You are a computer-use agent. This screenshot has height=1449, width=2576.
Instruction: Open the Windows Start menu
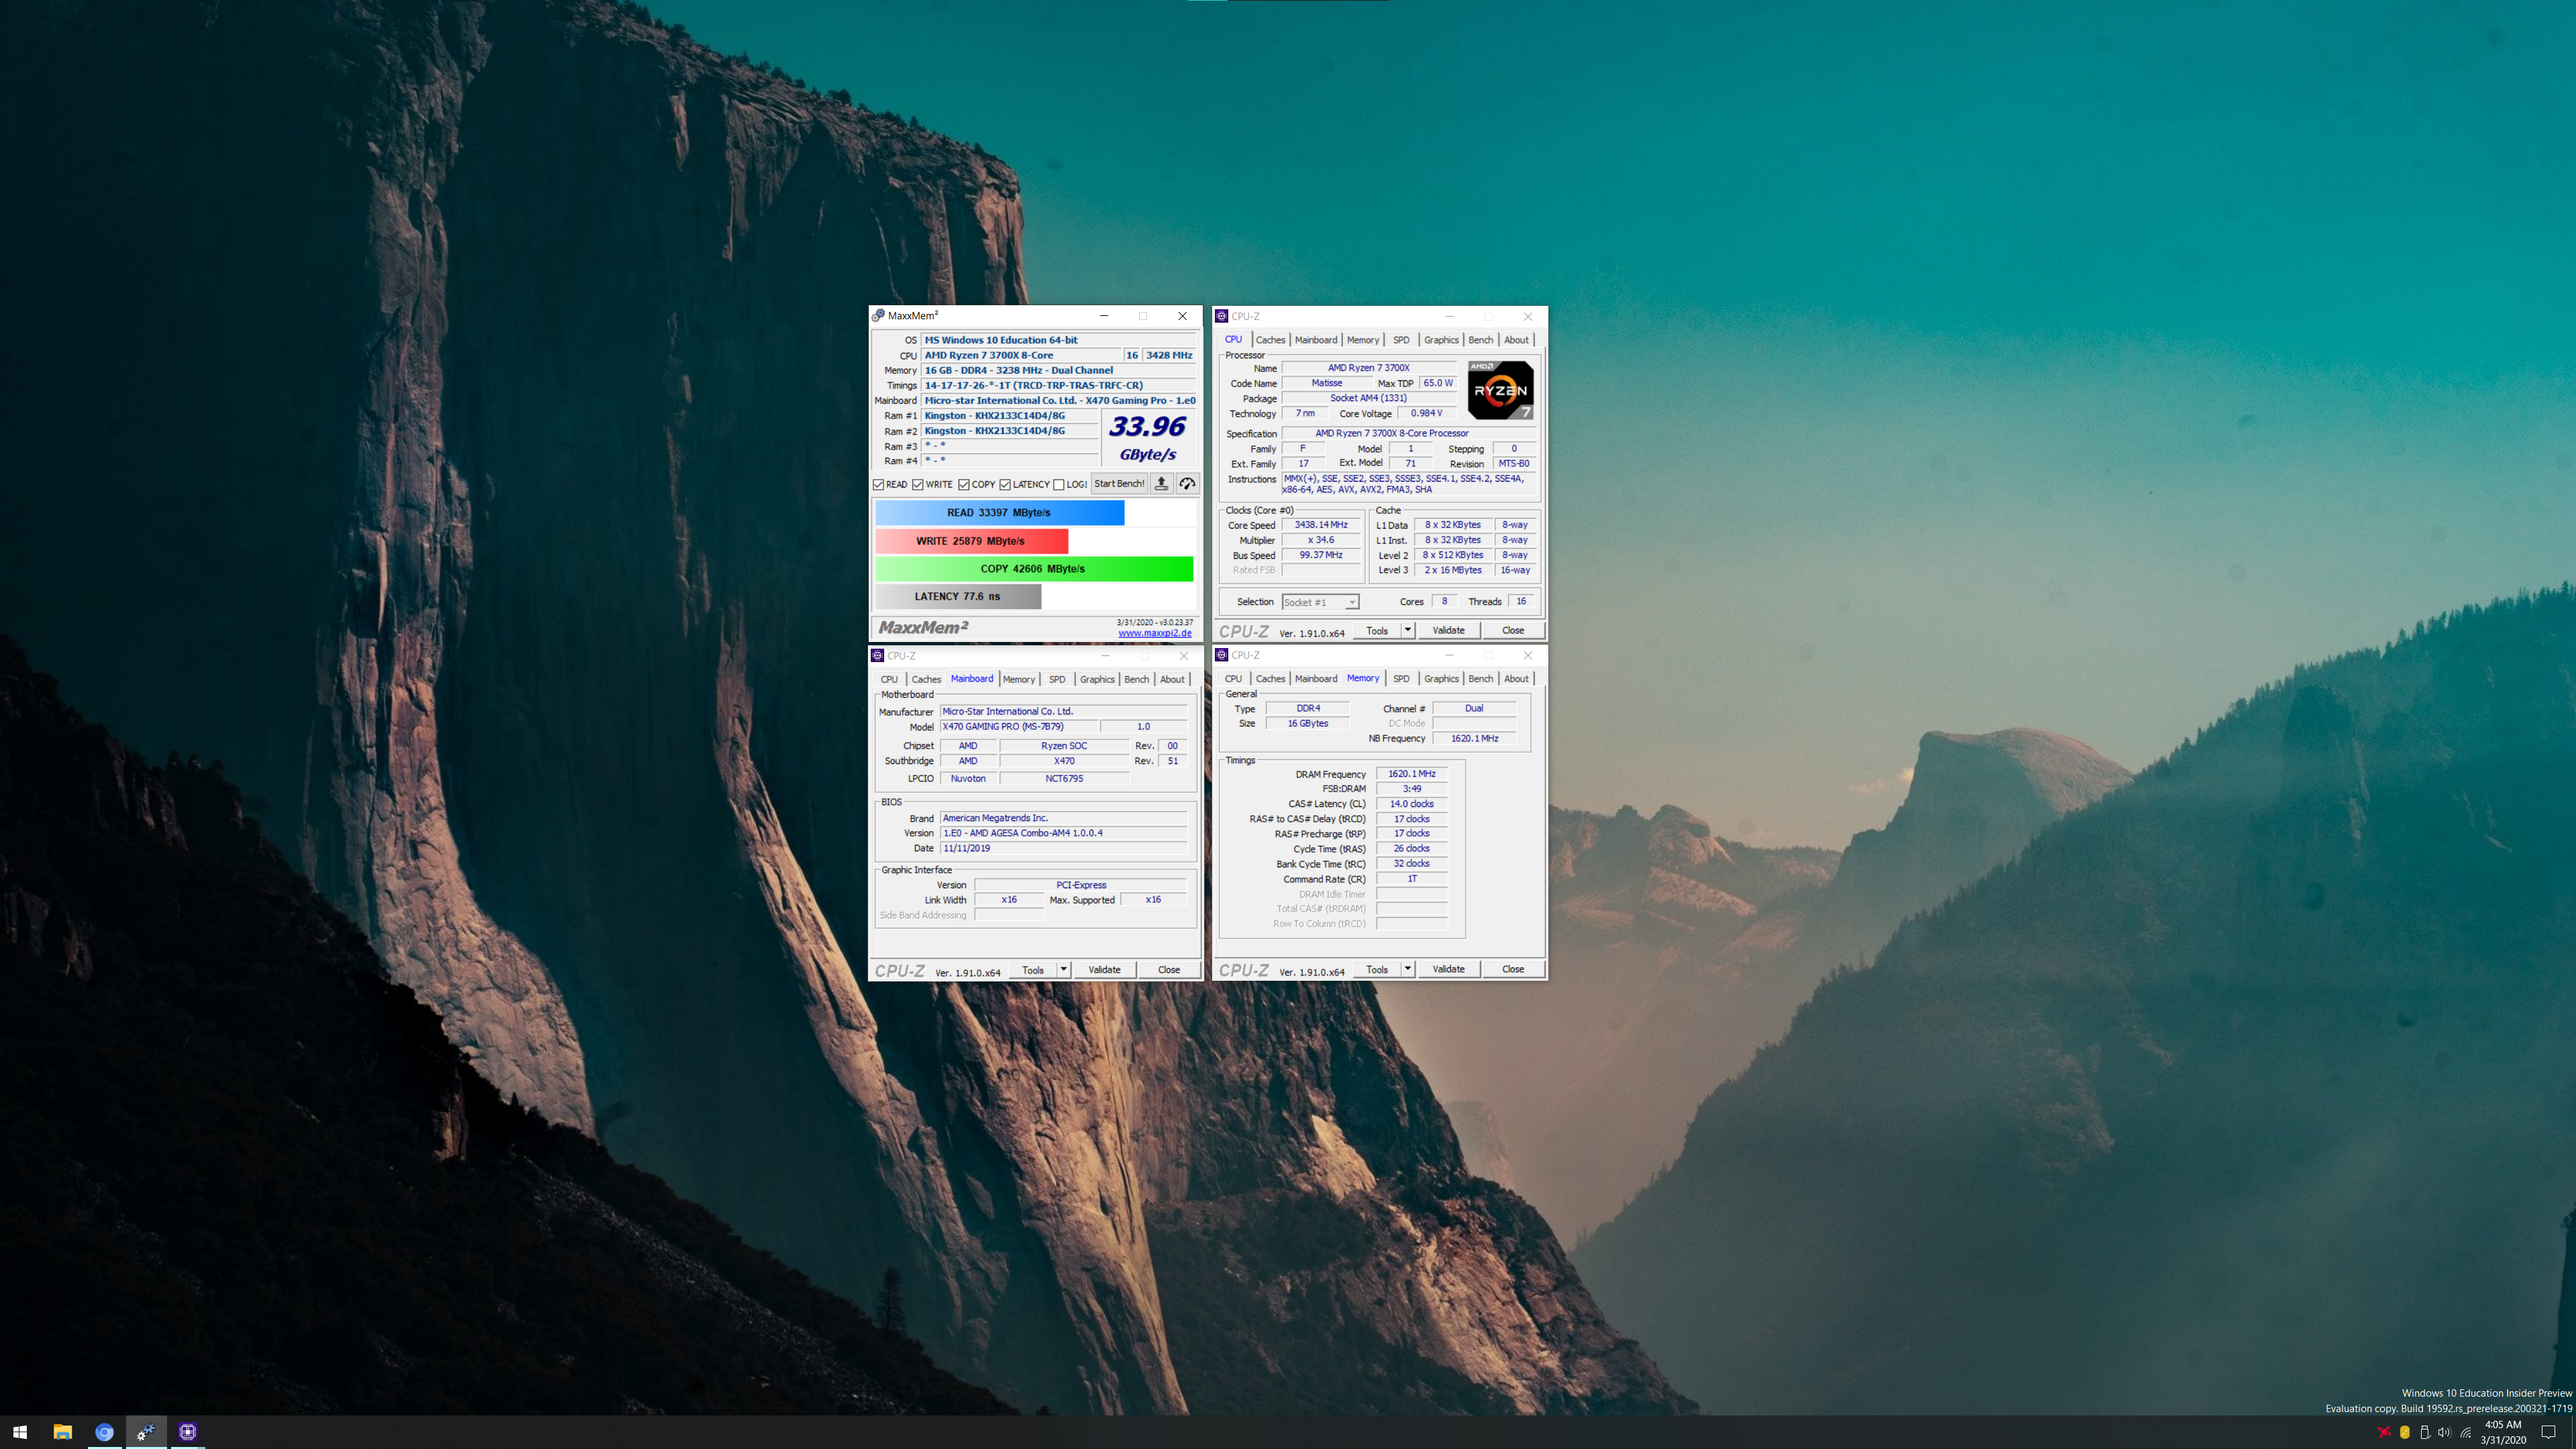[20, 1432]
